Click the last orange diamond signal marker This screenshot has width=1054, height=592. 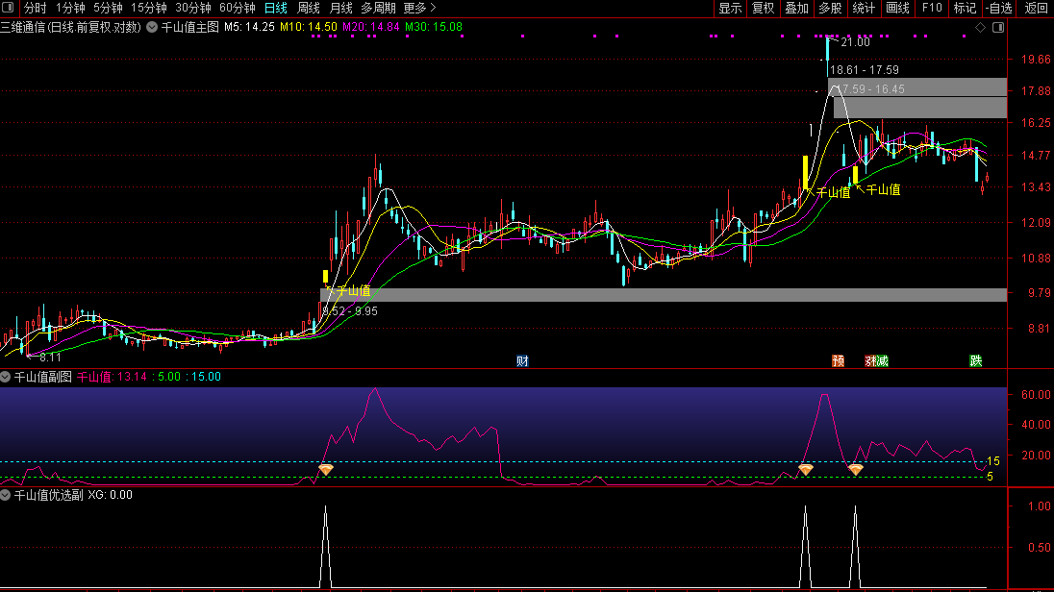click(855, 469)
